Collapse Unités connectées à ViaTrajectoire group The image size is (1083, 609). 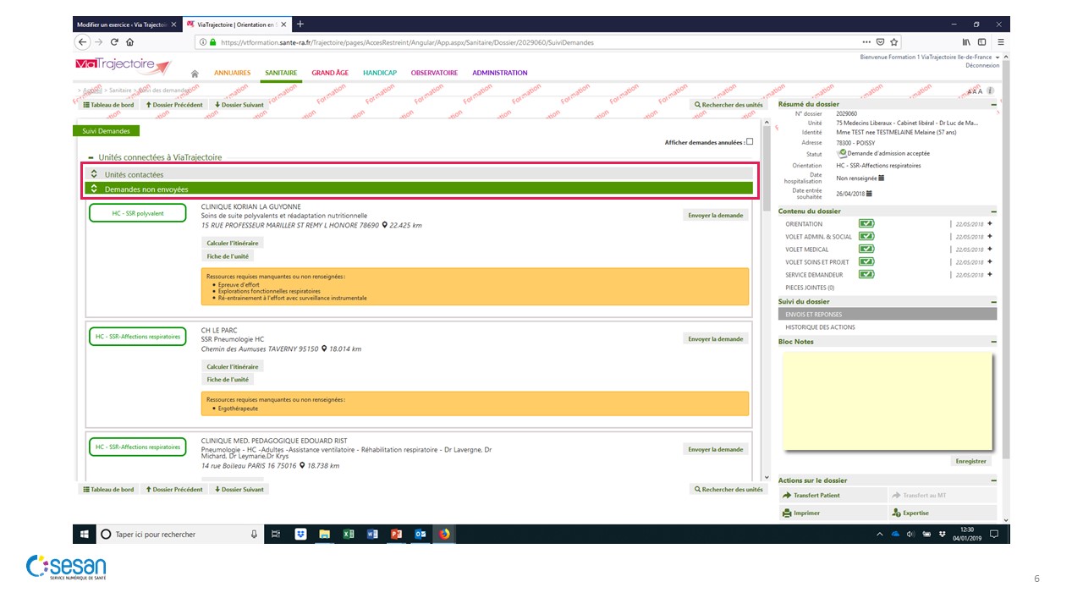click(x=91, y=157)
